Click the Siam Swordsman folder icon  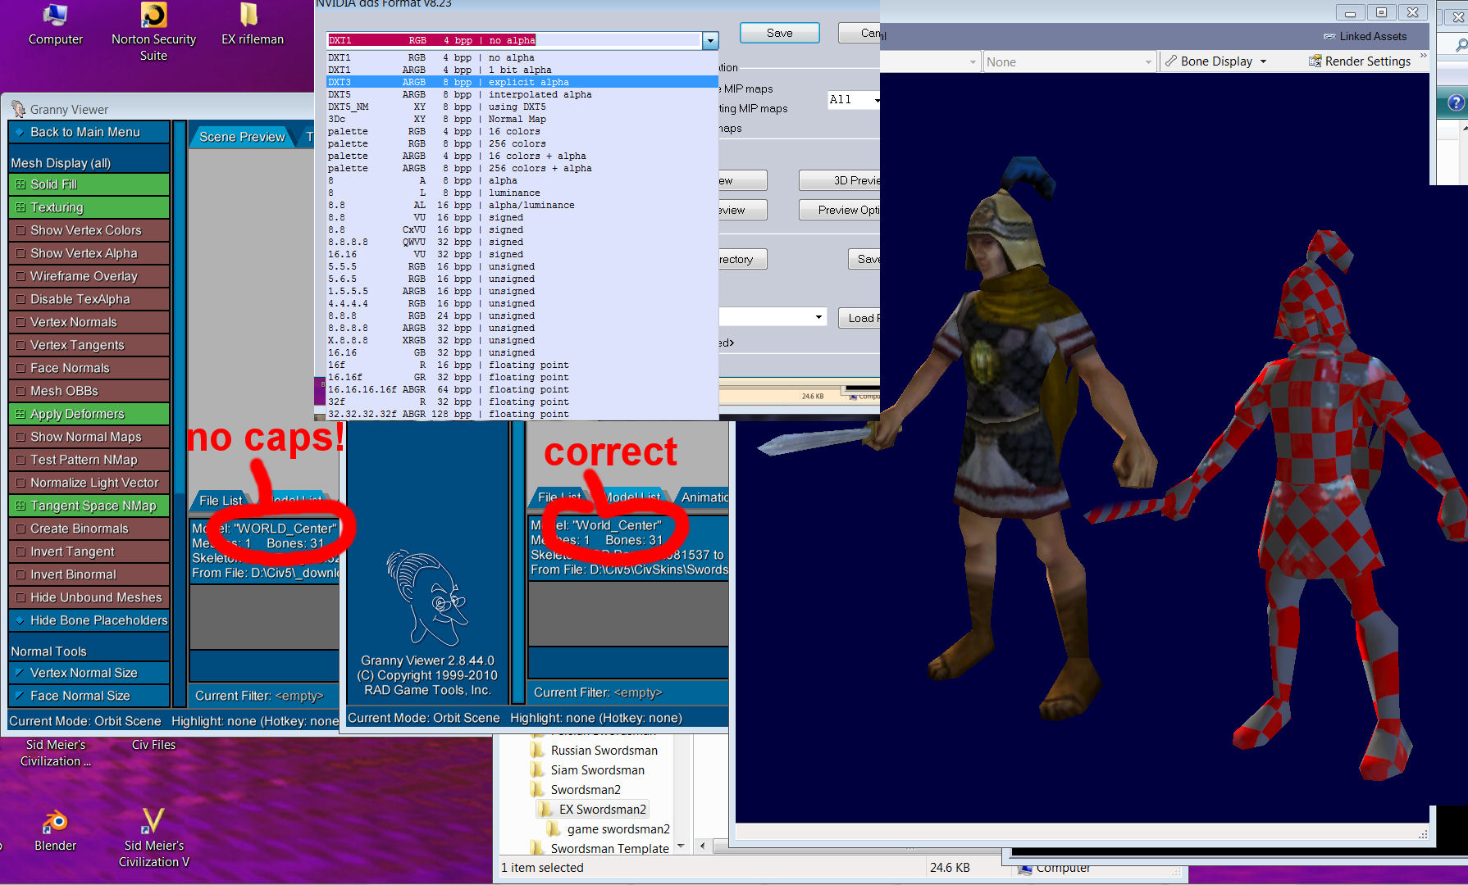538,769
